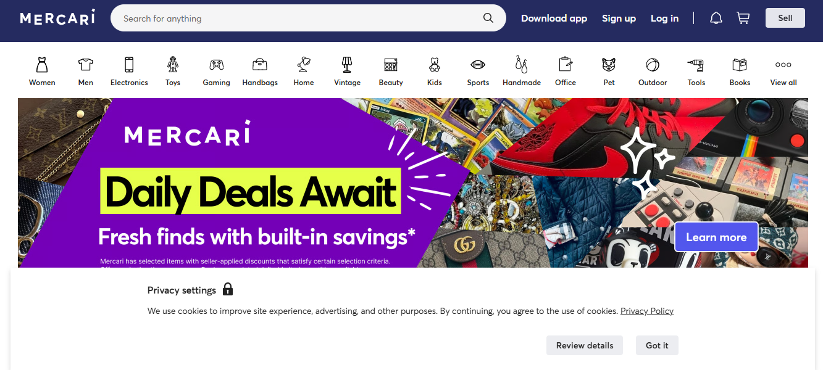Select the Gaming controller icon category
Viewport: 823px width, 370px height.
(216, 64)
